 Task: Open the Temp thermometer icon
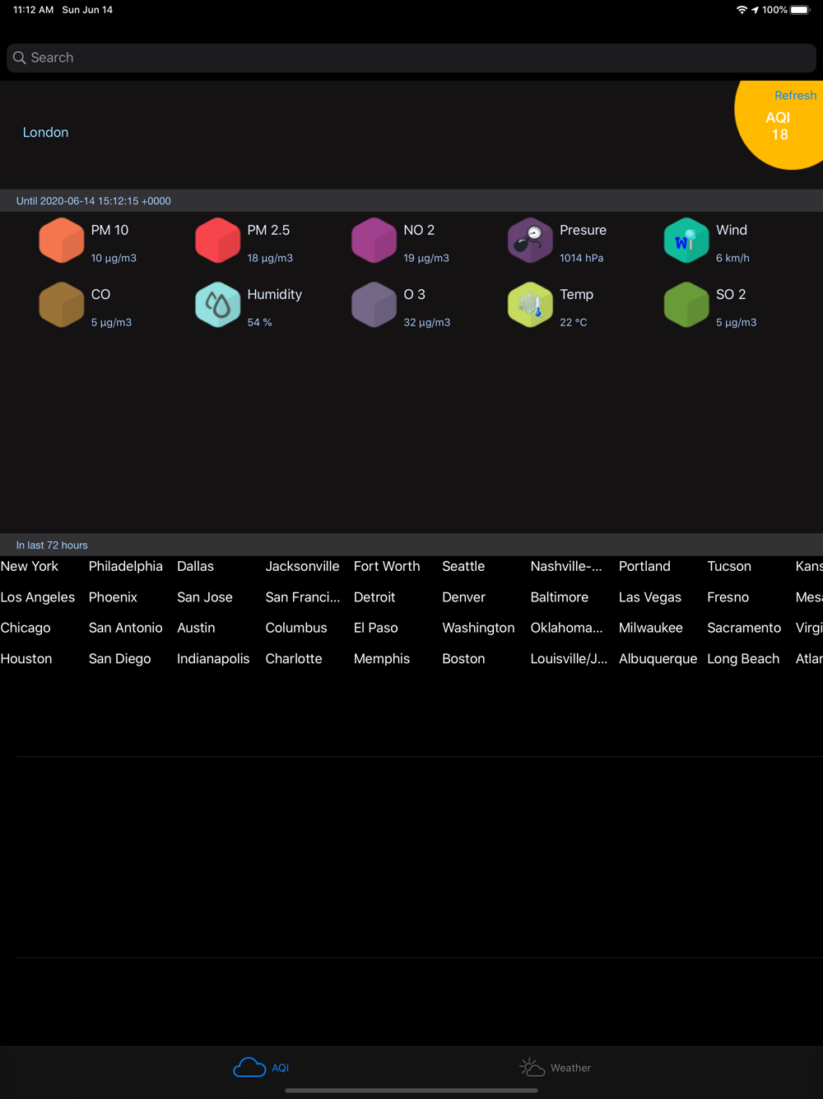[x=530, y=305]
